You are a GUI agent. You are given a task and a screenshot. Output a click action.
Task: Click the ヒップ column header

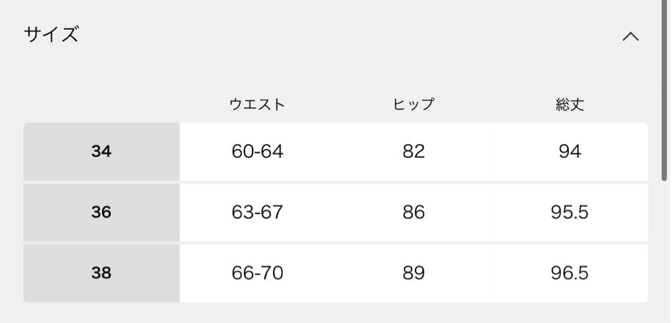413,104
